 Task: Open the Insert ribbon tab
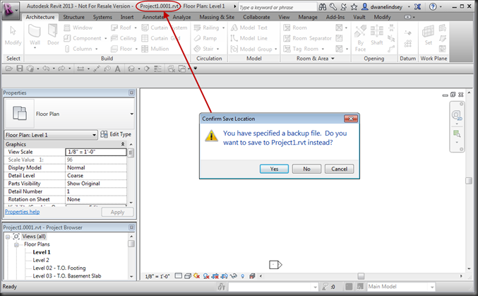click(x=127, y=17)
